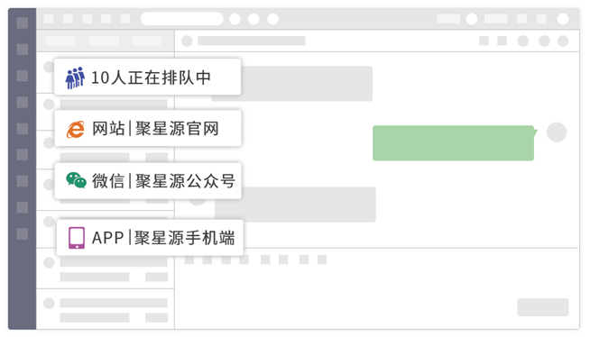Select the APP|聚星源手机端 channel card
The image size is (590, 337).
[150, 238]
